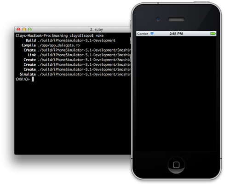The width and height of the screenshot is (230, 184).
Task: Click the rake command prompt line
Action: (x=60, y=35)
